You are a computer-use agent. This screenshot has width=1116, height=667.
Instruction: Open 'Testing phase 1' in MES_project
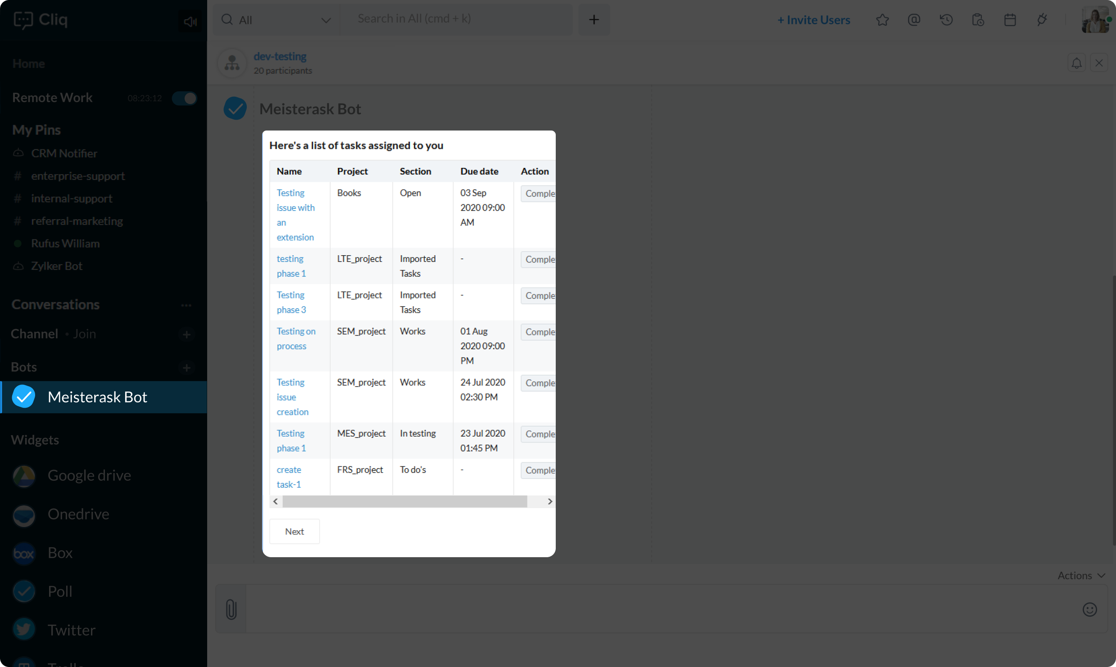pos(291,441)
